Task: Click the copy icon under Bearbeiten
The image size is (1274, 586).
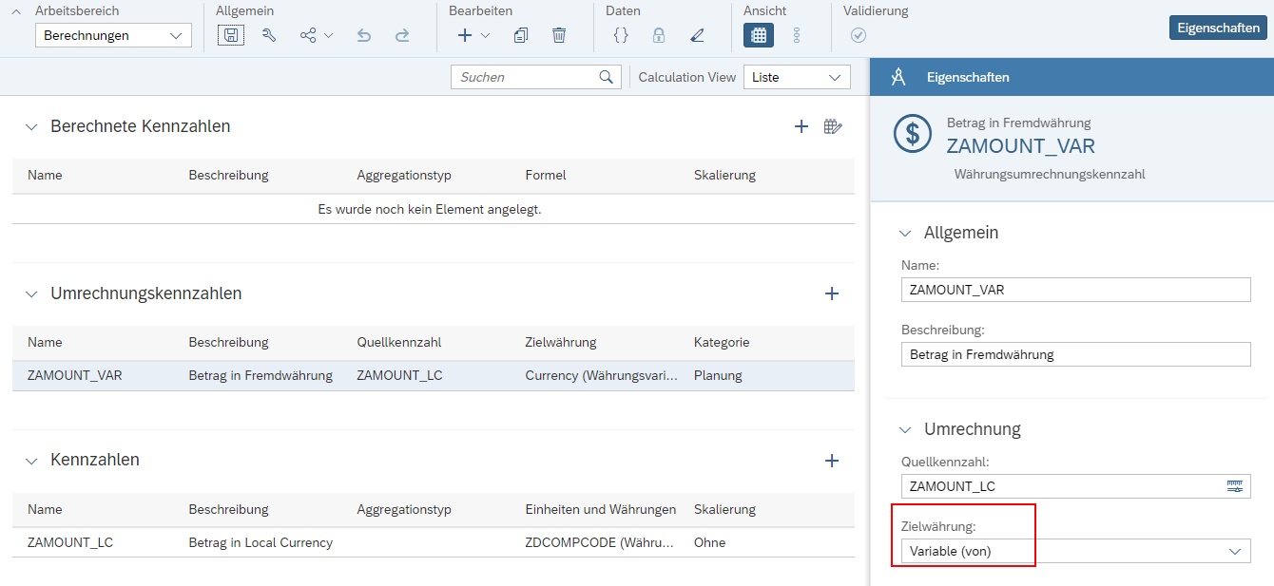Action: (521, 35)
